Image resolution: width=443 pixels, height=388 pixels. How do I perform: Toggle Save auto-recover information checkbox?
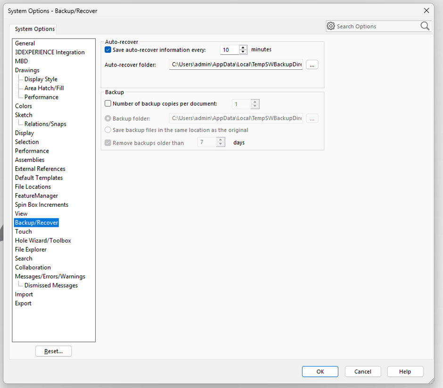pos(107,49)
